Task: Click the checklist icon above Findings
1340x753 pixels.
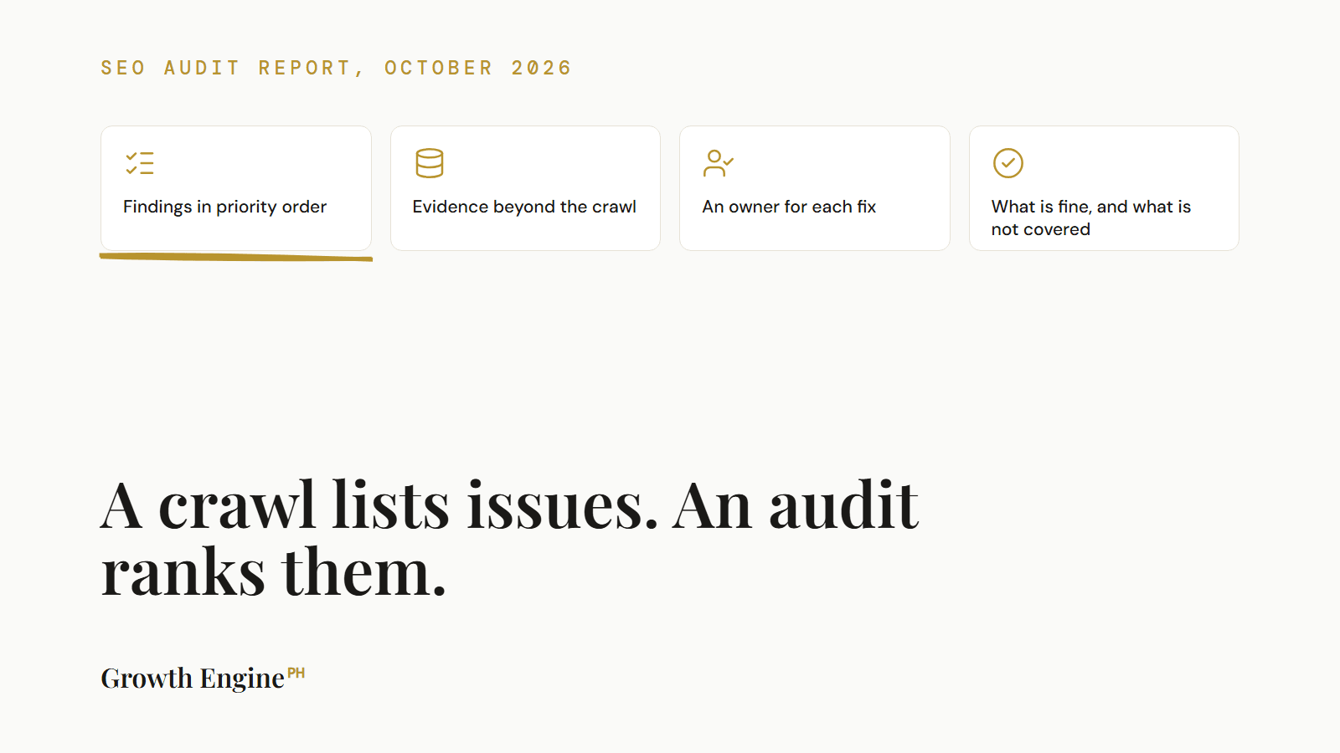Action: (x=140, y=163)
